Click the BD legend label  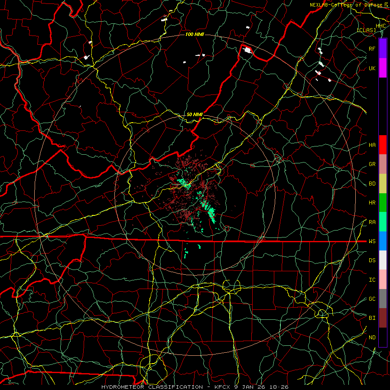tap(372, 184)
